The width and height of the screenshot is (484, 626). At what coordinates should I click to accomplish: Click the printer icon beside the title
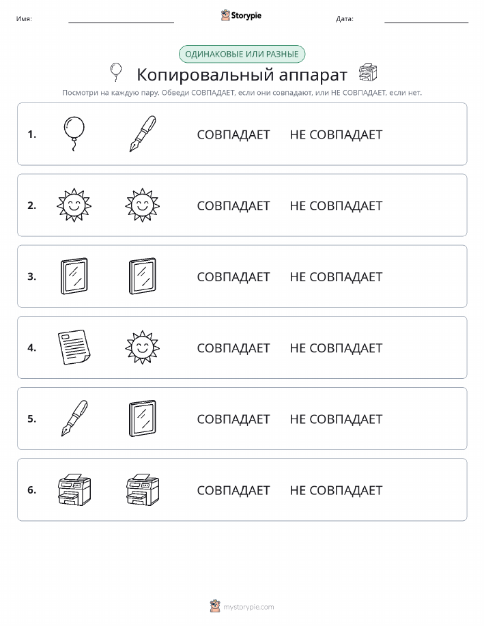(x=368, y=72)
